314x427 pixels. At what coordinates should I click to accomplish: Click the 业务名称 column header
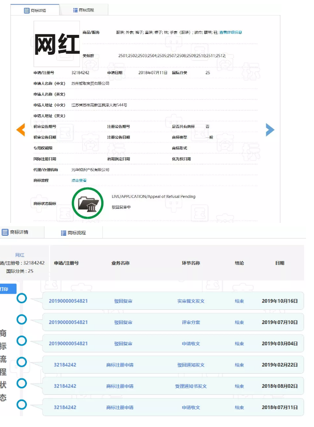tap(120, 263)
